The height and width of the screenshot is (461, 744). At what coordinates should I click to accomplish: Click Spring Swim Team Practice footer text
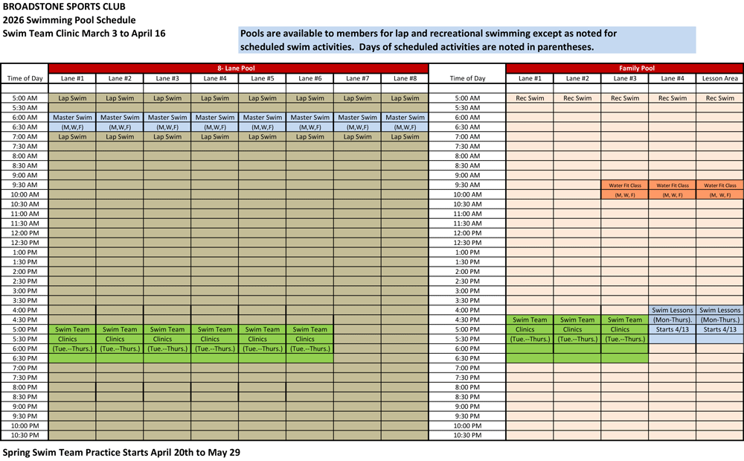121,452
